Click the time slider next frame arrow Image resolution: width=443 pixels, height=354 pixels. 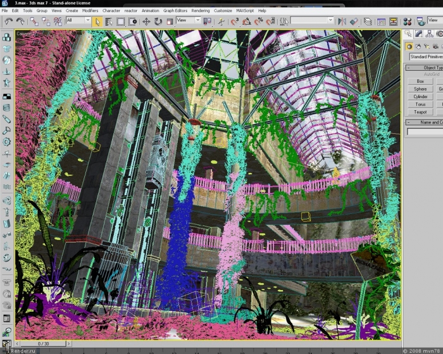(68, 343)
